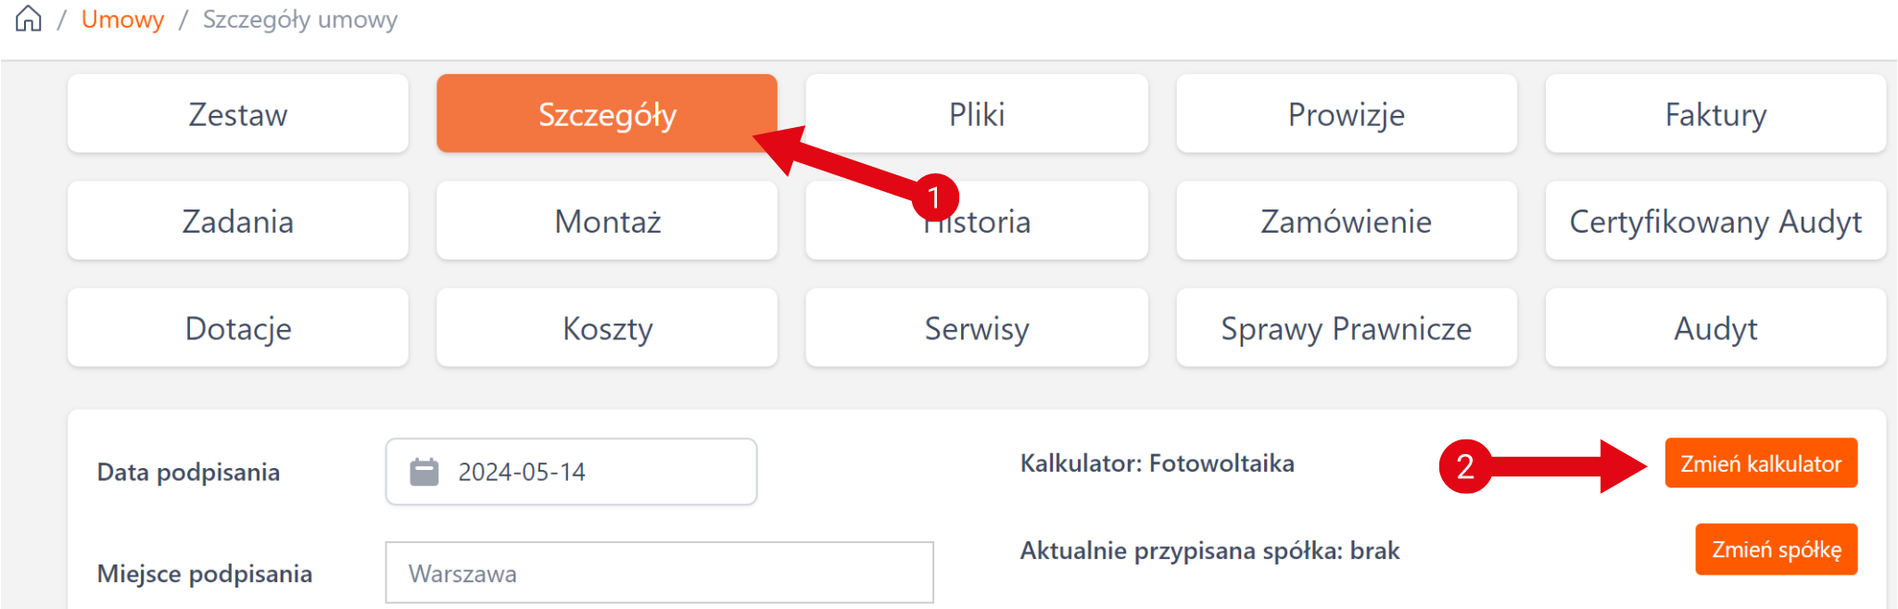The height and width of the screenshot is (609, 1898).
Task: Focus the Miejsce podpisania input field
Action: tap(659, 574)
